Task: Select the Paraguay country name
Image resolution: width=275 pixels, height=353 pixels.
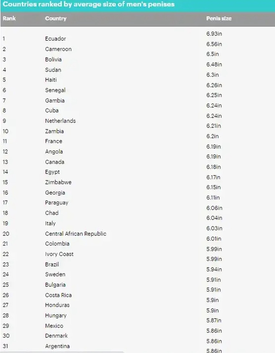Action: click(57, 203)
